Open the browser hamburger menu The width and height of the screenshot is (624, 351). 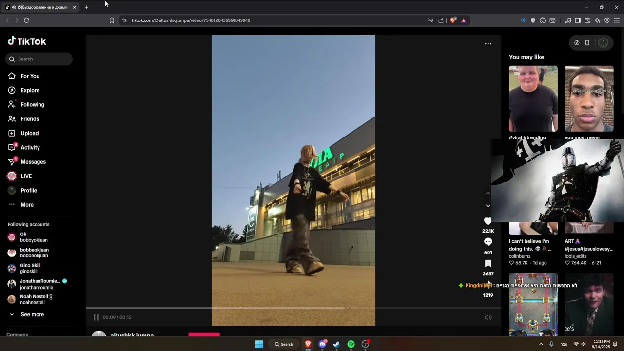tap(617, 20)
